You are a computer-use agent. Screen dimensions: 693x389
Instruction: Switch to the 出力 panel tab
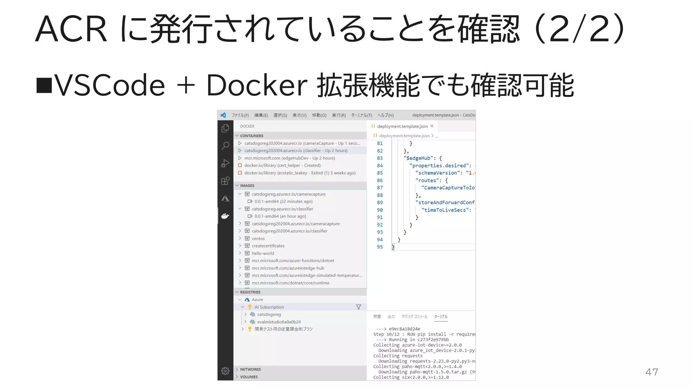click(391, 317)
